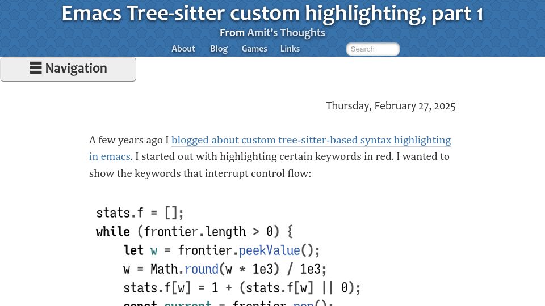The image size is (545, 306).
Task: Click the 'From Amit's Thoughts' subtitle
Action: 272,33
